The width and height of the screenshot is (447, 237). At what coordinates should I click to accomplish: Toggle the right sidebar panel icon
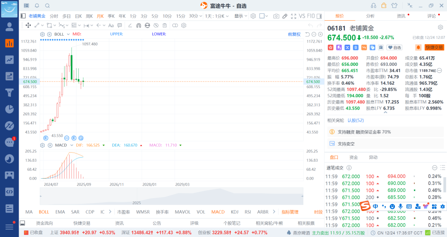pyautogui.click(x=319, y=16)
